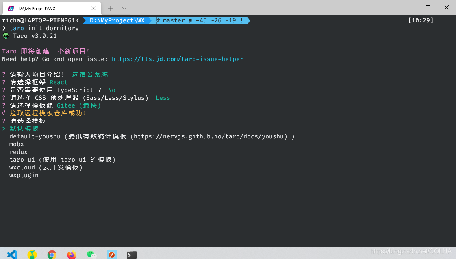Open the terminal app taskbar icon
Viewport: 456px width, 259px height.
click(131, 255)
